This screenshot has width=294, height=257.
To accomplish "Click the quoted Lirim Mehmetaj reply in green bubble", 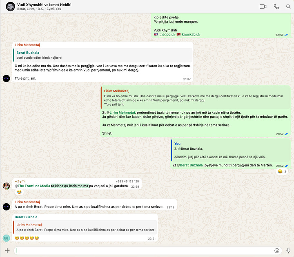I will tap(195, 97).
